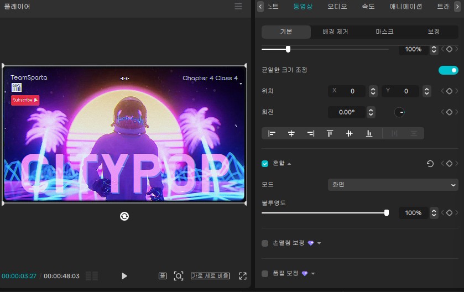The width and height of the screenshot is (464, 292).
Task: Toggle 균일한 크기 조정 switch
Action: [449, 70]
